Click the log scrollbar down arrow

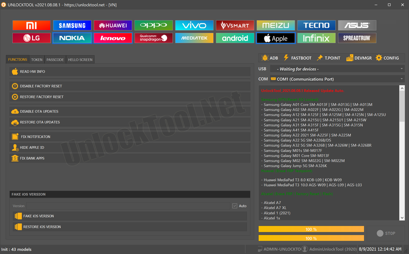(x=402, y=218)
